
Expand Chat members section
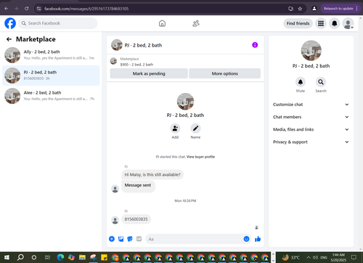tap(311, 117)
